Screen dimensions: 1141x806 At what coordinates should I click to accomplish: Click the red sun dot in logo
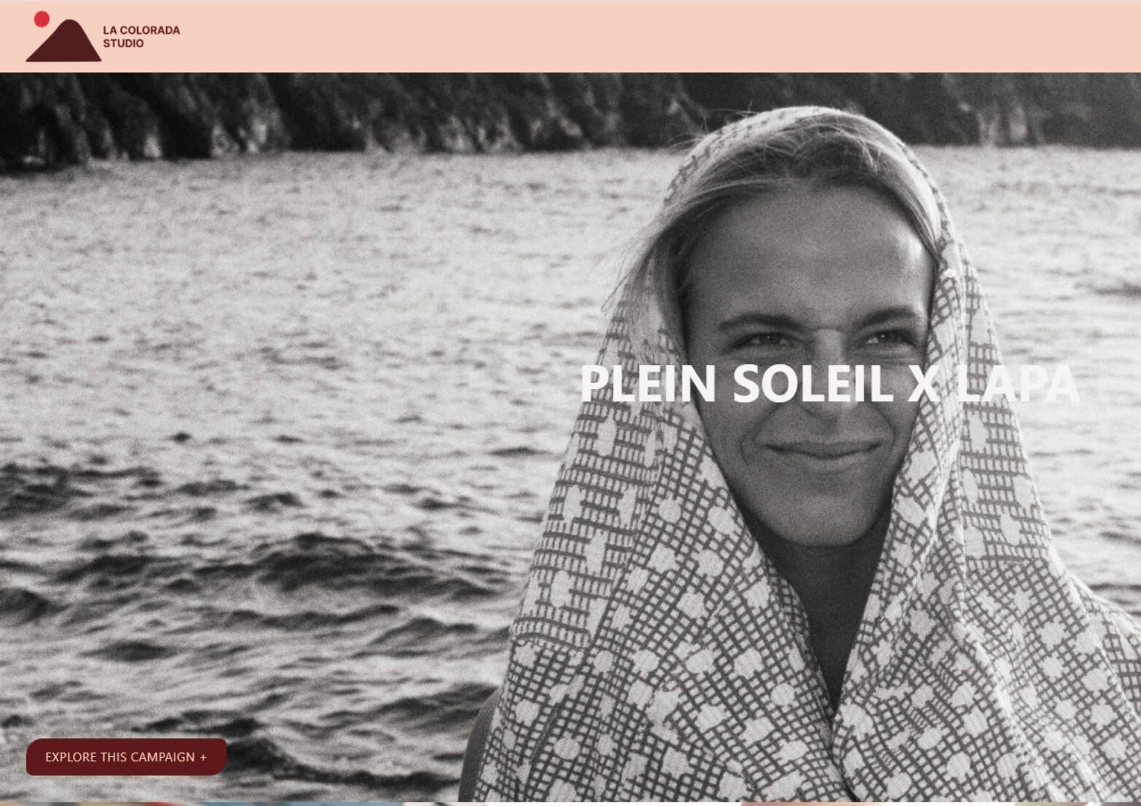(41, 19)
